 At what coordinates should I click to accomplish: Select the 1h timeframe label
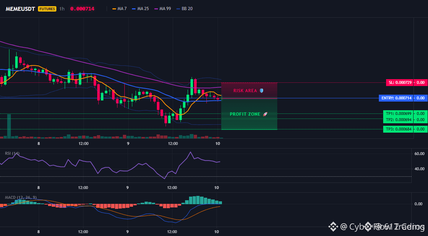click(x=62, y=9)
